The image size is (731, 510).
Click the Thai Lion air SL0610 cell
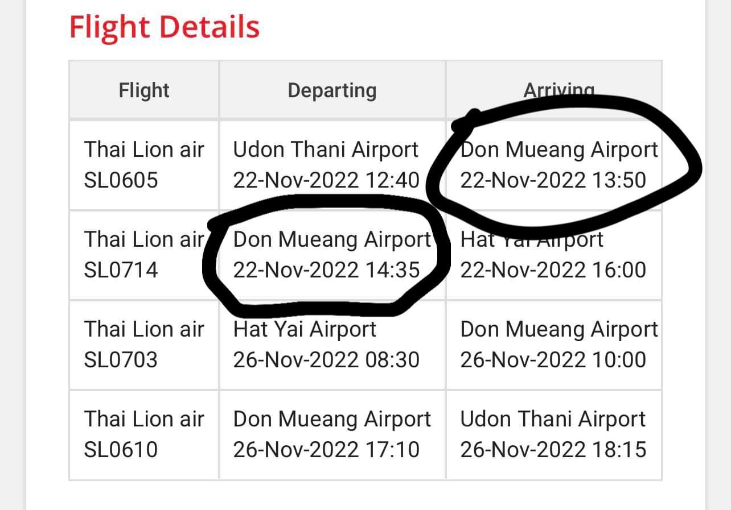pyautogui.click(x=144, y=434)
